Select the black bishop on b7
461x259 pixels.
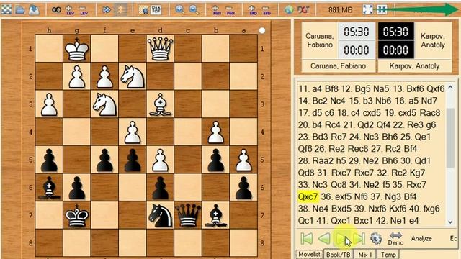[216, 216]
